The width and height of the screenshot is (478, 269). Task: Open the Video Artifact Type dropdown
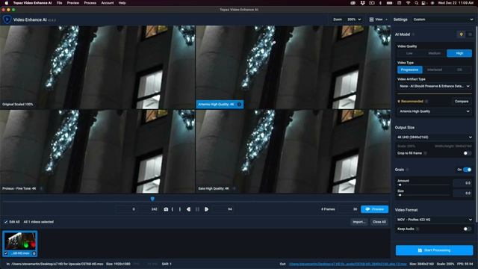point(435,87)
